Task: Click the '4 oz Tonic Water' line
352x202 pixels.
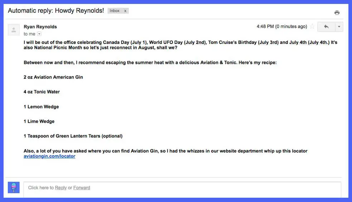Action: coord(41,92)
